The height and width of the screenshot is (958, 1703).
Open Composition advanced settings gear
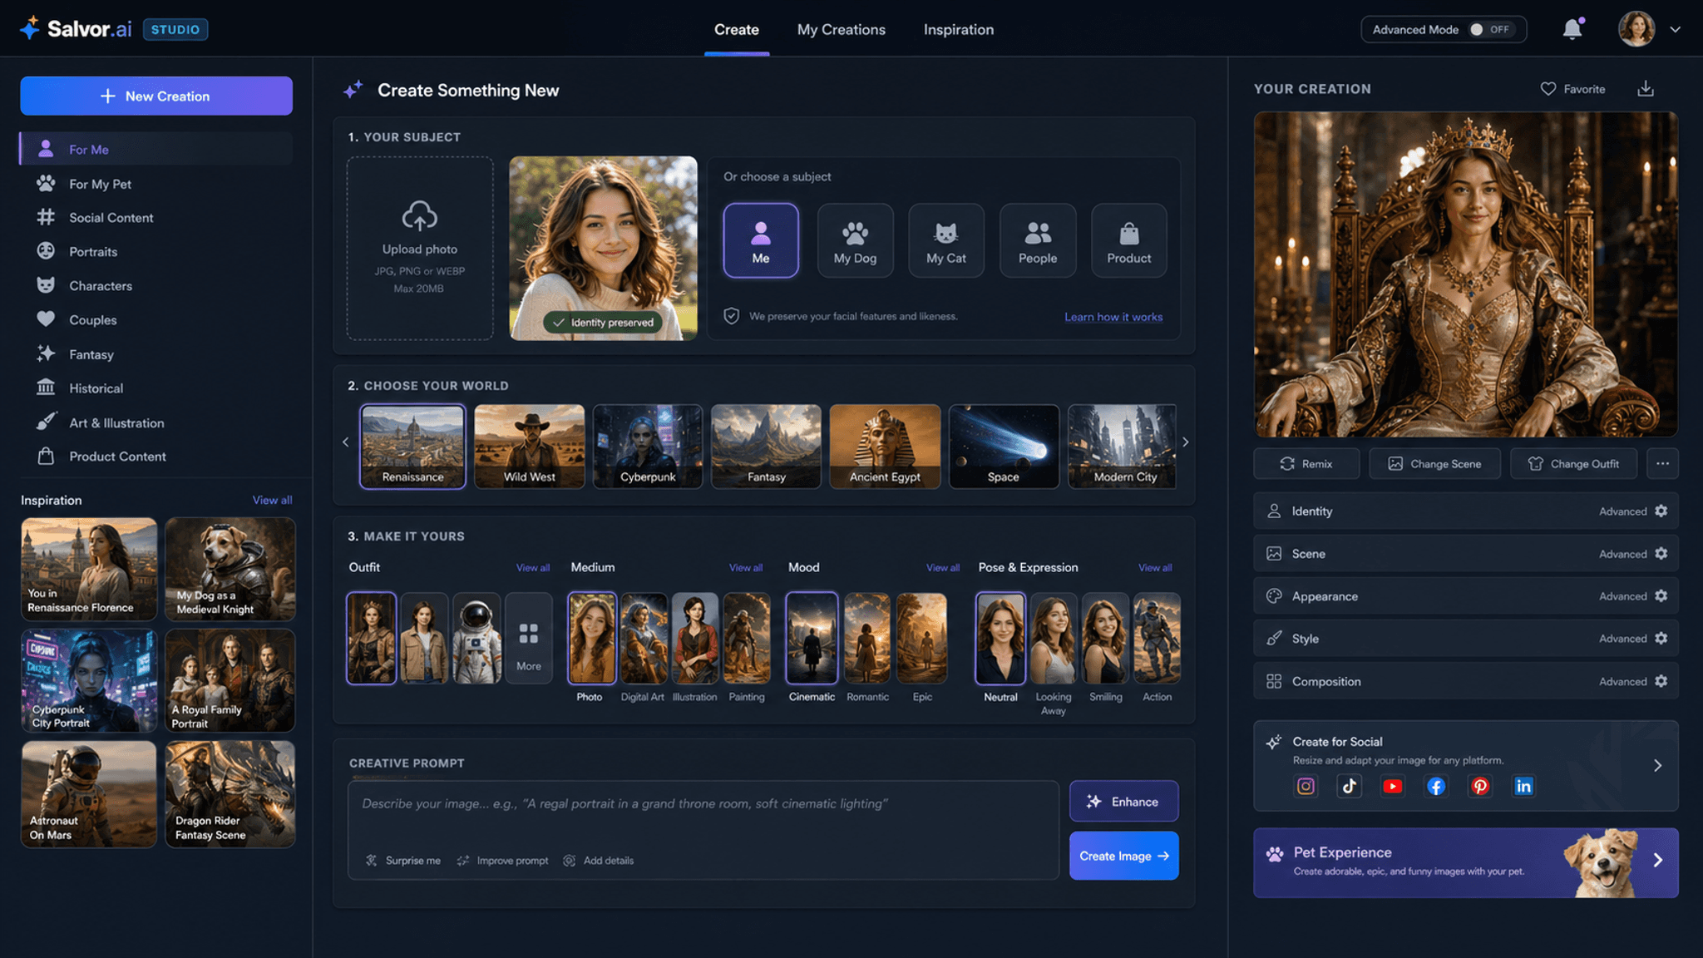(x=1661, y=681)
